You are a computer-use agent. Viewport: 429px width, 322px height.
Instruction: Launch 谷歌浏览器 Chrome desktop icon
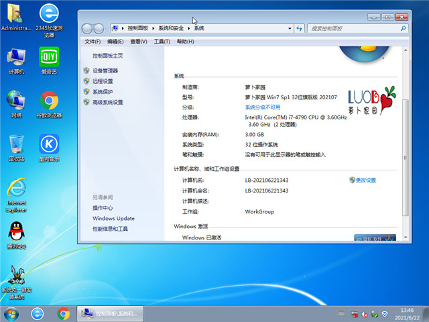[x=49, y=105]
